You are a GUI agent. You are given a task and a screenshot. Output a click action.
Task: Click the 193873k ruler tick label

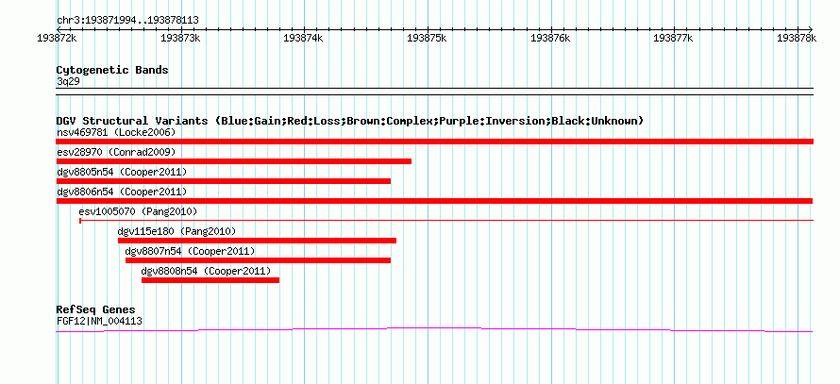click(x=180, y=38)
